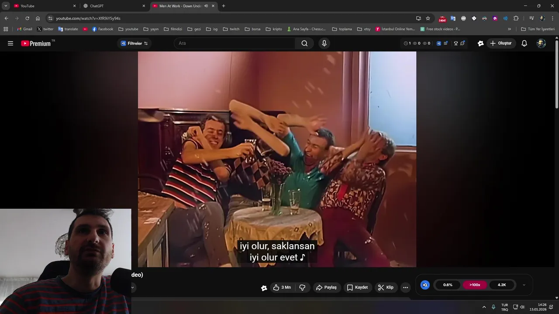Click the 0.6% vidIQ stat pill
The height and width of the screenshot is (314, 559).
pos(448,285)
